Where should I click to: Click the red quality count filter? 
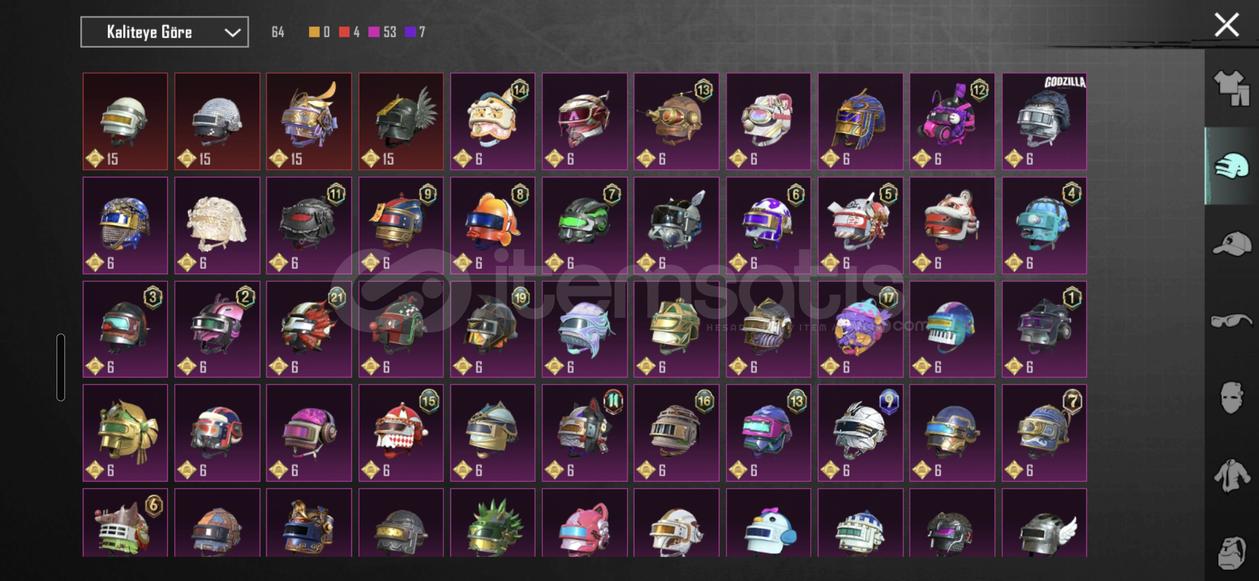[x=349, y=32]
